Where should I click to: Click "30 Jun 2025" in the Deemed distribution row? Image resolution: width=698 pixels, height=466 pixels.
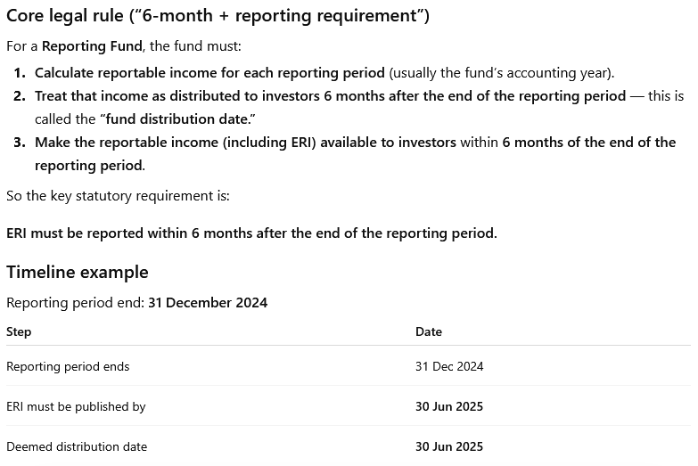point(449,446)
